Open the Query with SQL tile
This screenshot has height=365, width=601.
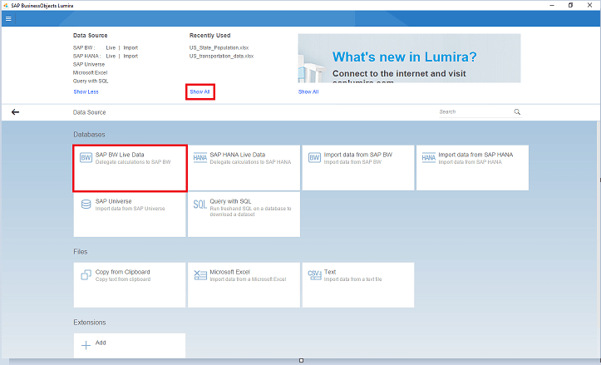point(244,215)
